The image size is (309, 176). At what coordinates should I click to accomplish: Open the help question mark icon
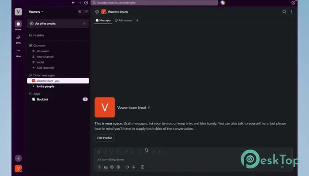click(293, 3)
